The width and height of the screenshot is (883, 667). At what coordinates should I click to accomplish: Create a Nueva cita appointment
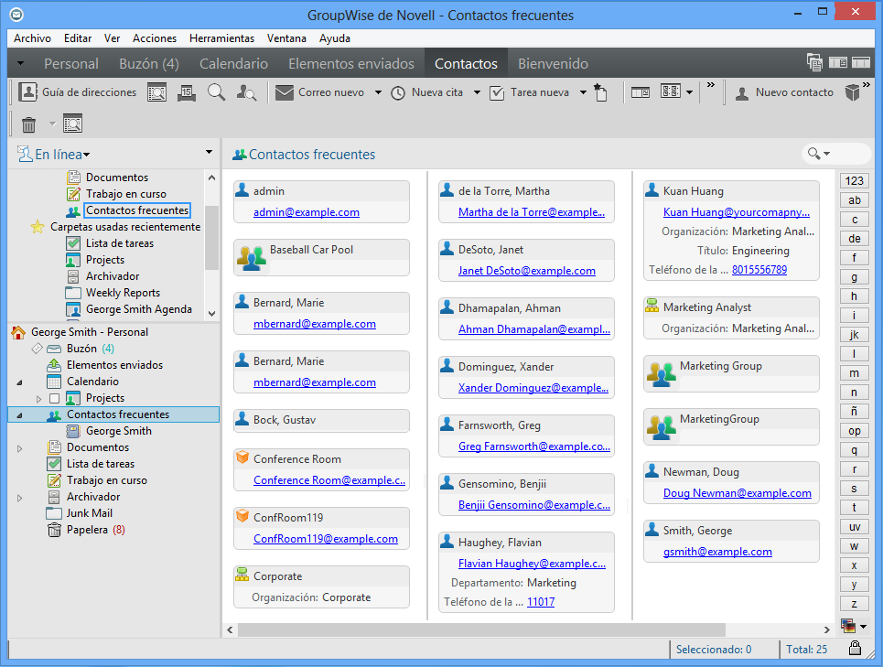[427, 92]
